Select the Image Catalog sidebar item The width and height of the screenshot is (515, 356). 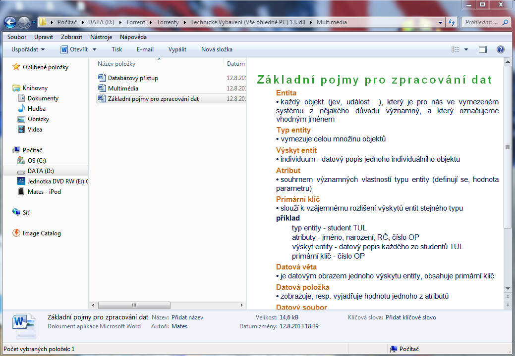(x=41, y=233)
